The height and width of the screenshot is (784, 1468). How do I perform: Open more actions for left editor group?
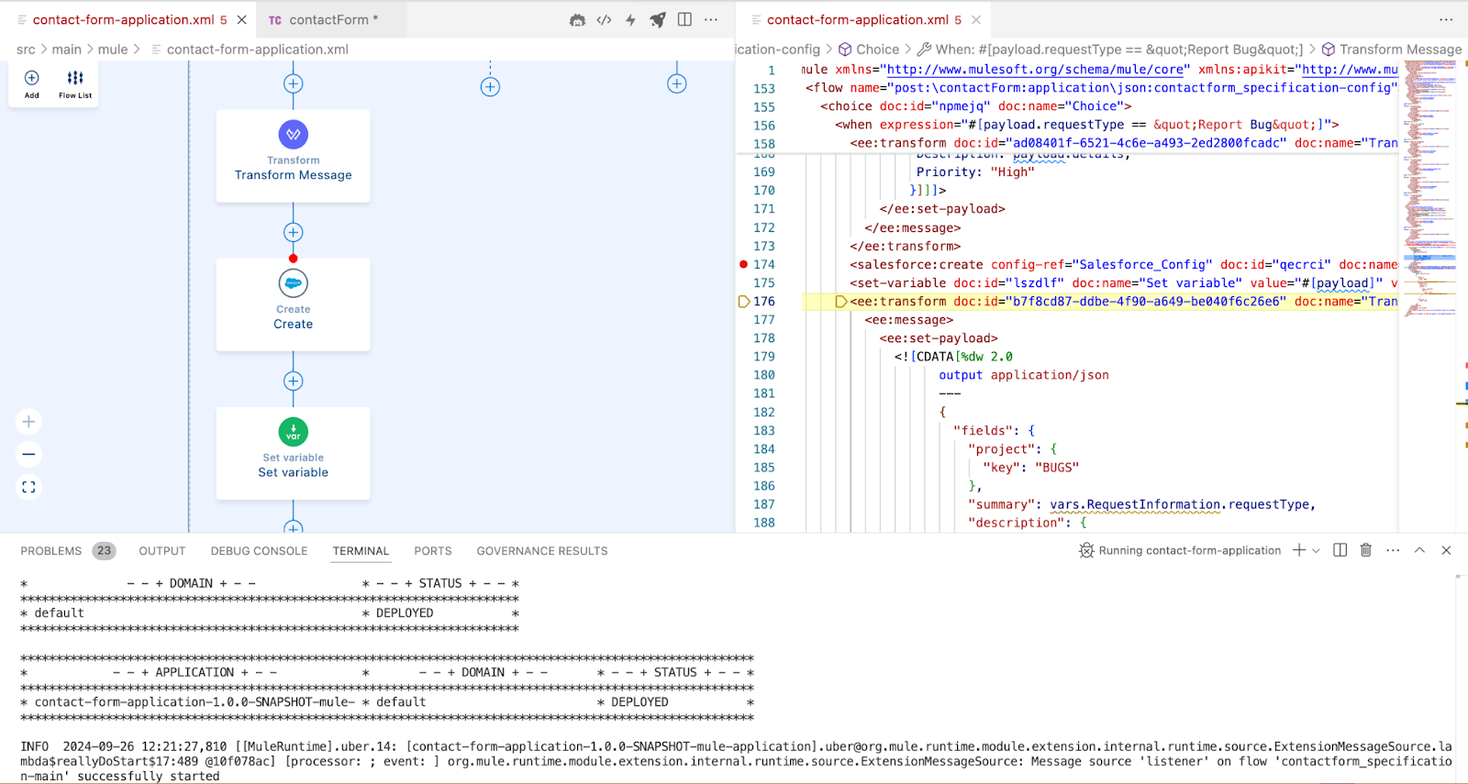click(711, 20)
